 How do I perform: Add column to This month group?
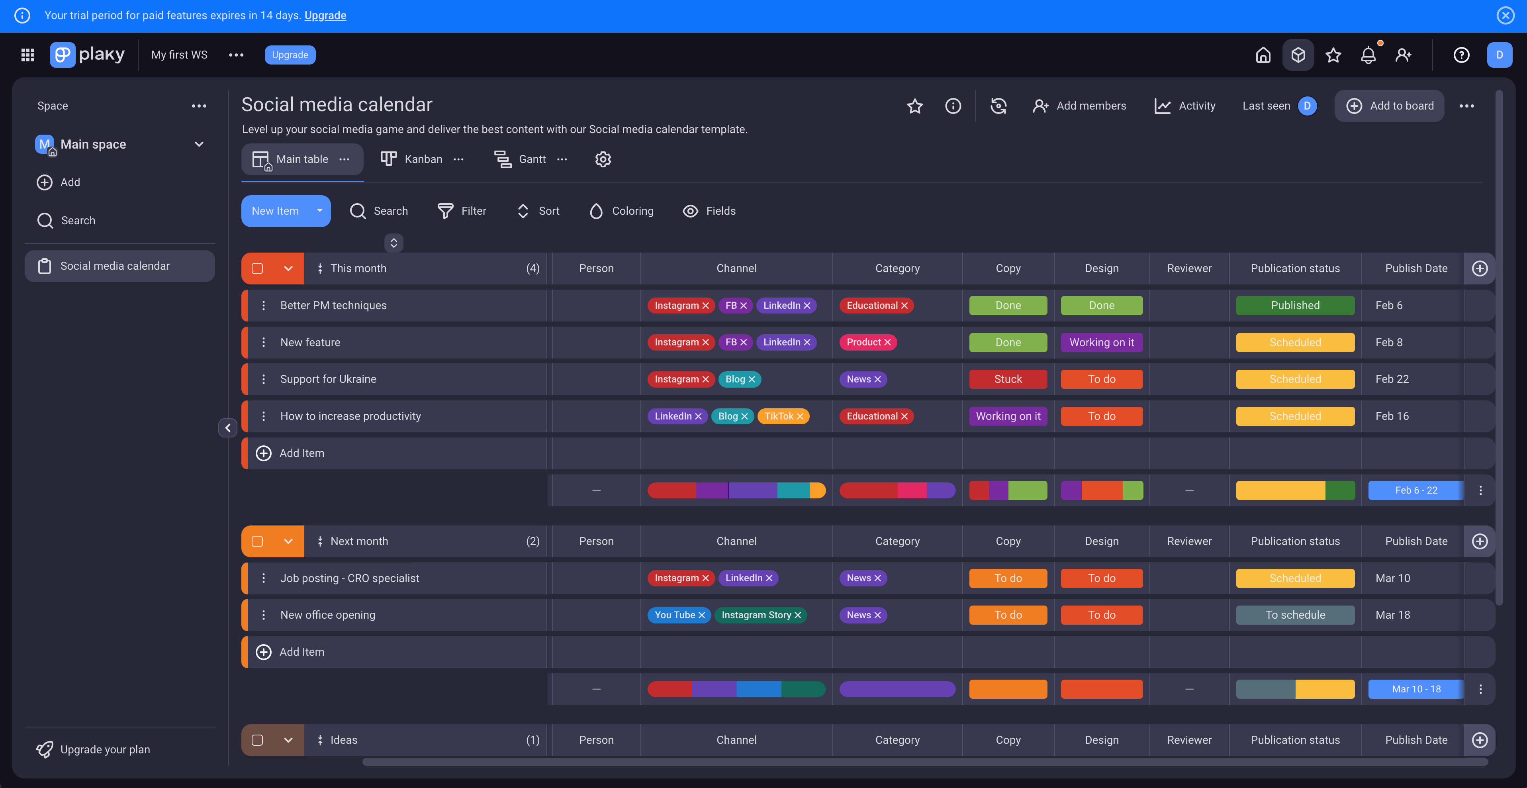pyautogui.click(x=1480, y=268)
